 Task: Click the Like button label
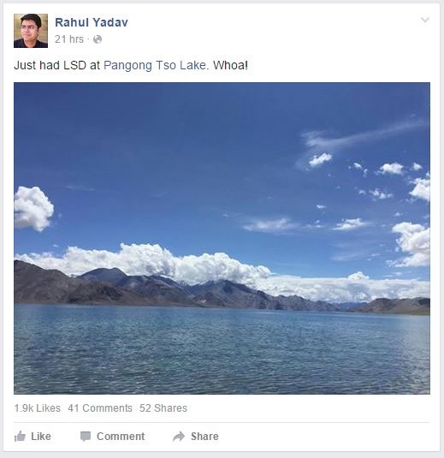(x=41, y=437)
